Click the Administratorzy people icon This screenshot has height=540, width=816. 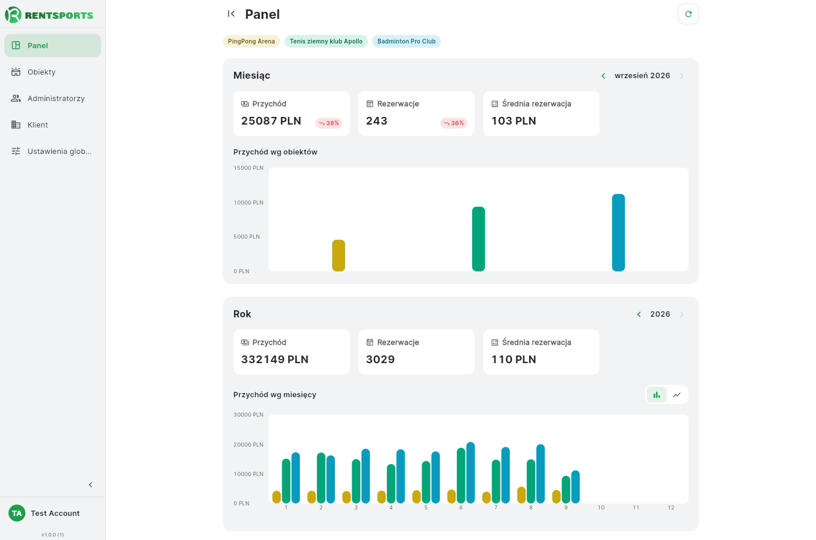tap(16, 98)
